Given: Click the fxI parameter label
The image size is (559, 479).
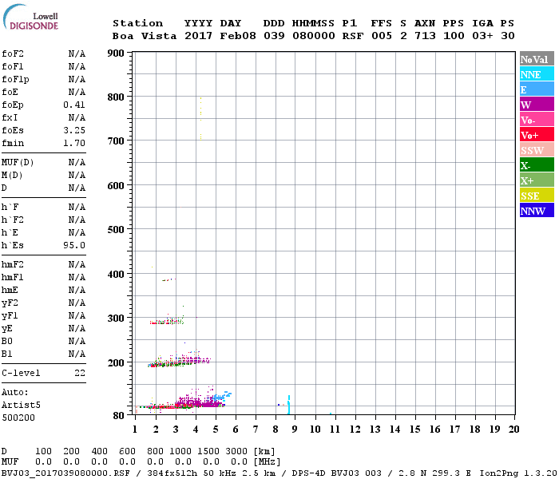Looking at the screenshot, I should click(10, 117).
